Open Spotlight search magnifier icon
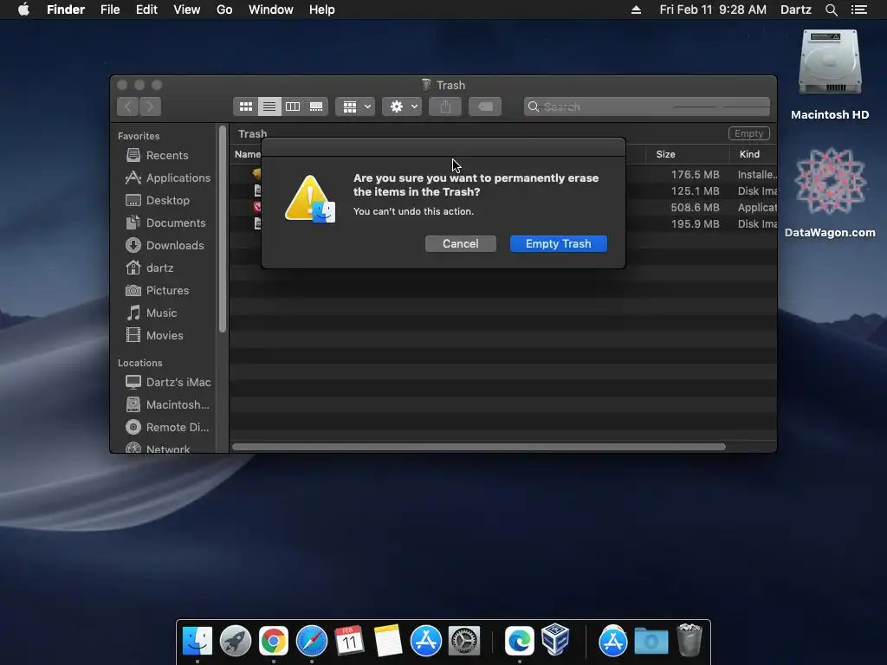This screenshot has width=887, height=665. pos(831,10)
